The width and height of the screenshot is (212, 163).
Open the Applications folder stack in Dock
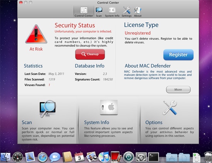(172, 157)
